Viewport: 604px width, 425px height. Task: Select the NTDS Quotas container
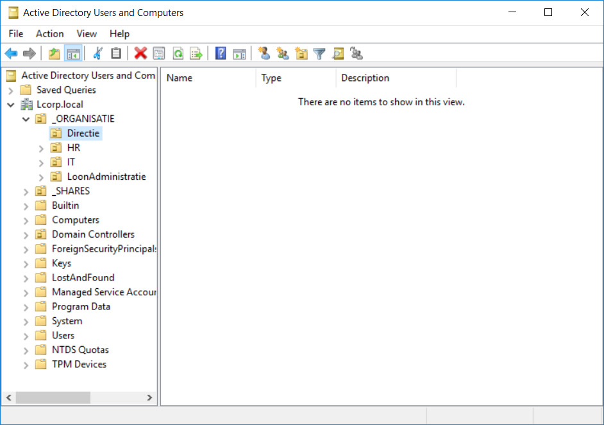pyautogui.click(x=80, y=350)
